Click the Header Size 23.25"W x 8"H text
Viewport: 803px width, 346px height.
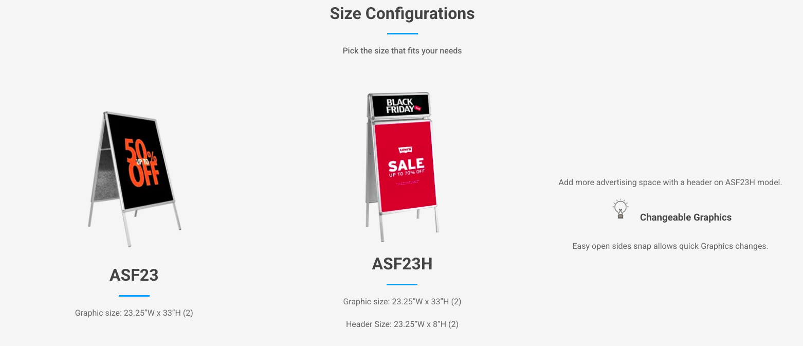coord(402,324)
